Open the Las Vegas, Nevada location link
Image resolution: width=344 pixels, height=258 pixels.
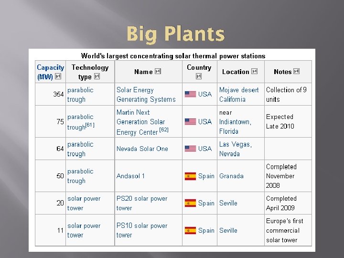pos(236,149)
